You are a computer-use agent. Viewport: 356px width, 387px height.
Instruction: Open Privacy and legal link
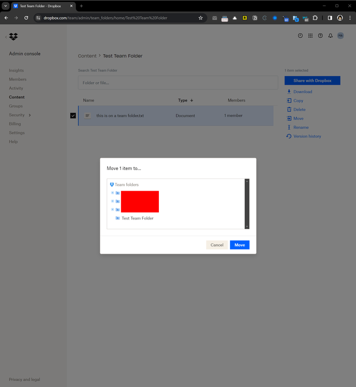pos(24,379)
